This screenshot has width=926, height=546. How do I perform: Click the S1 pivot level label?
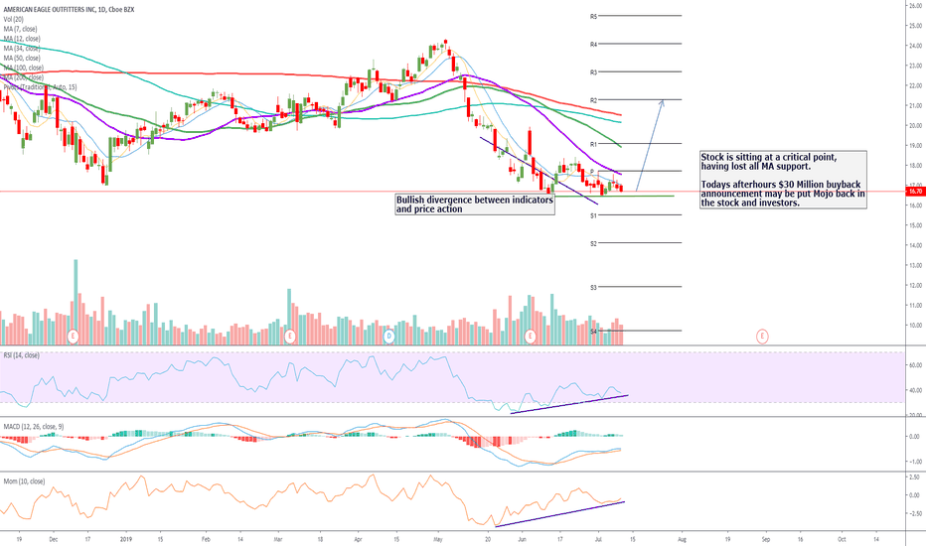(x=593, y=216)
